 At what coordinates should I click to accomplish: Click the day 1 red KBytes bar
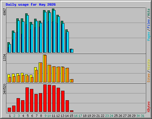point(9,110)
